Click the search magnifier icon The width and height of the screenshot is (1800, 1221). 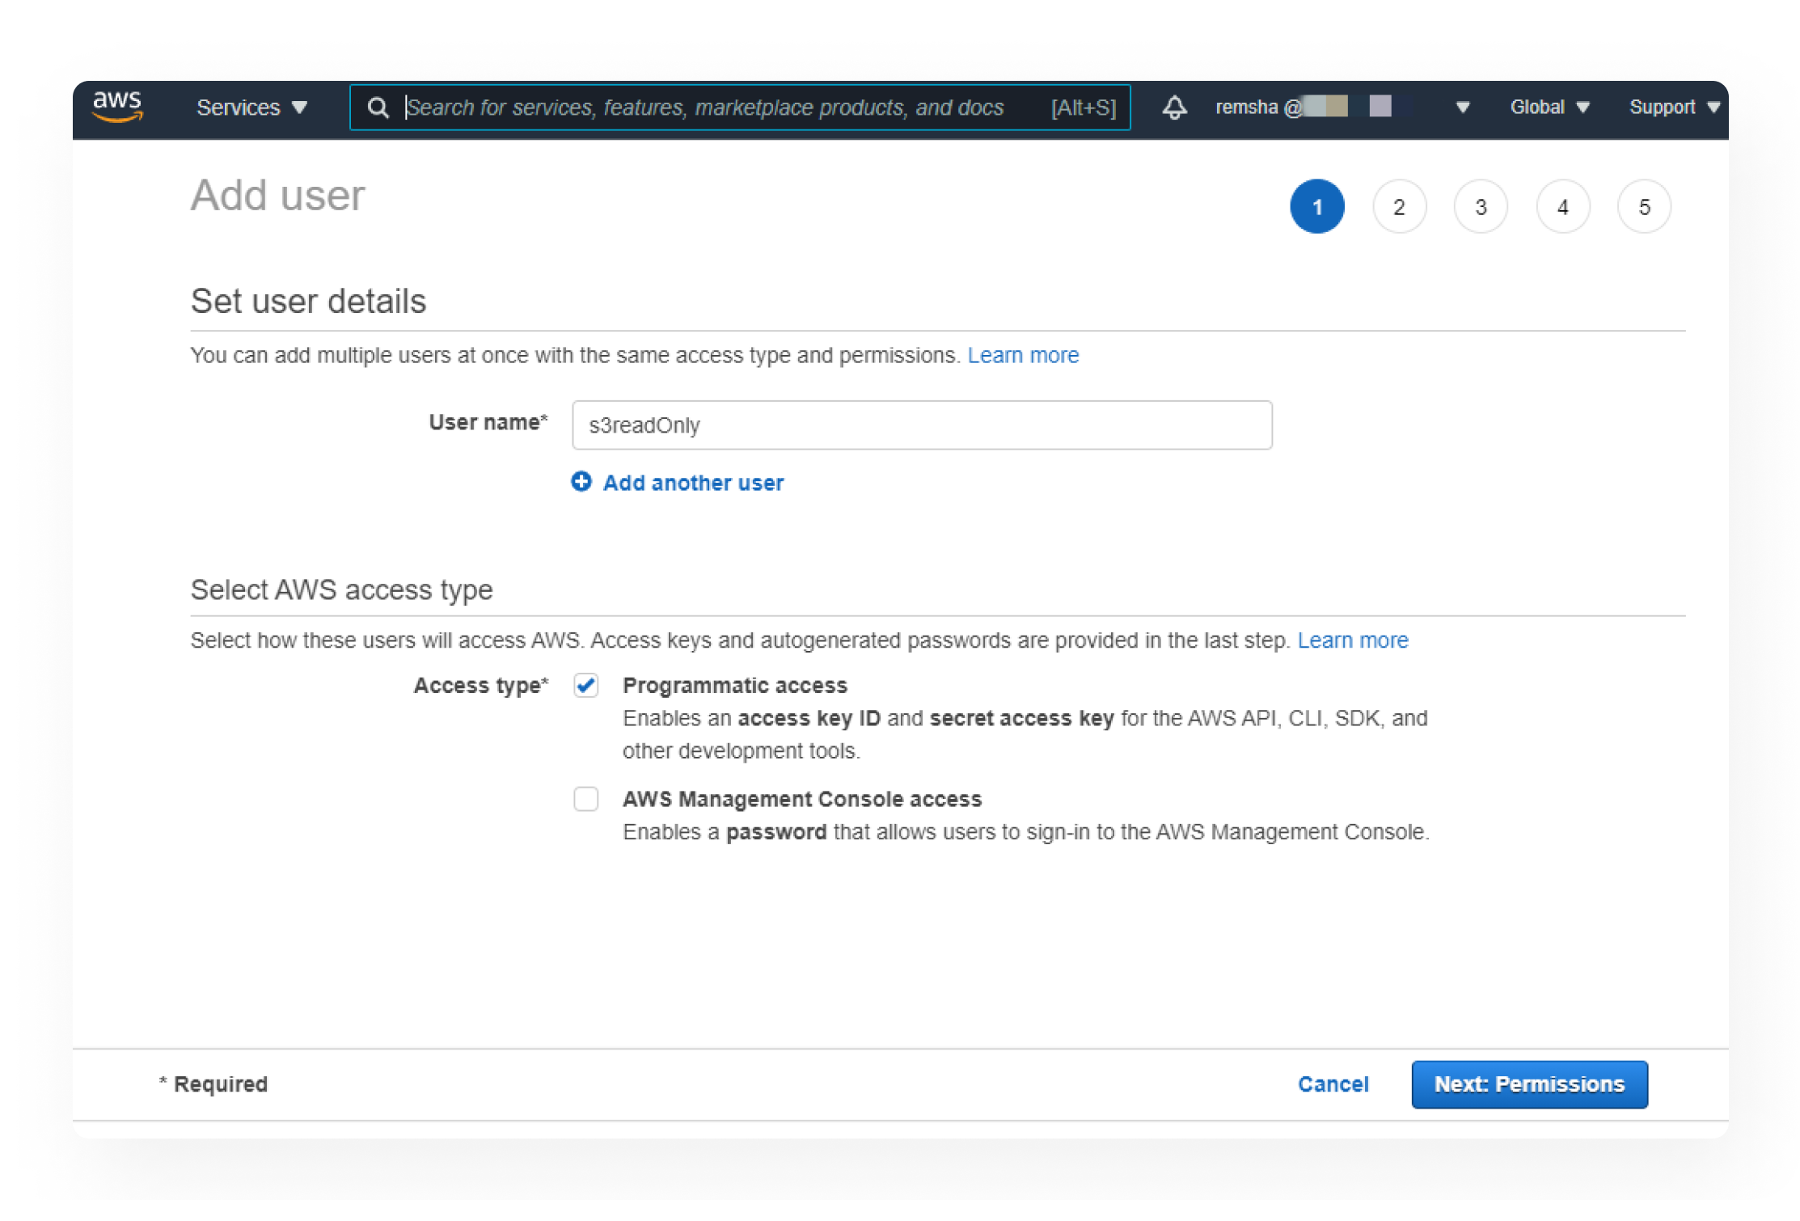(x=378, y=108)
